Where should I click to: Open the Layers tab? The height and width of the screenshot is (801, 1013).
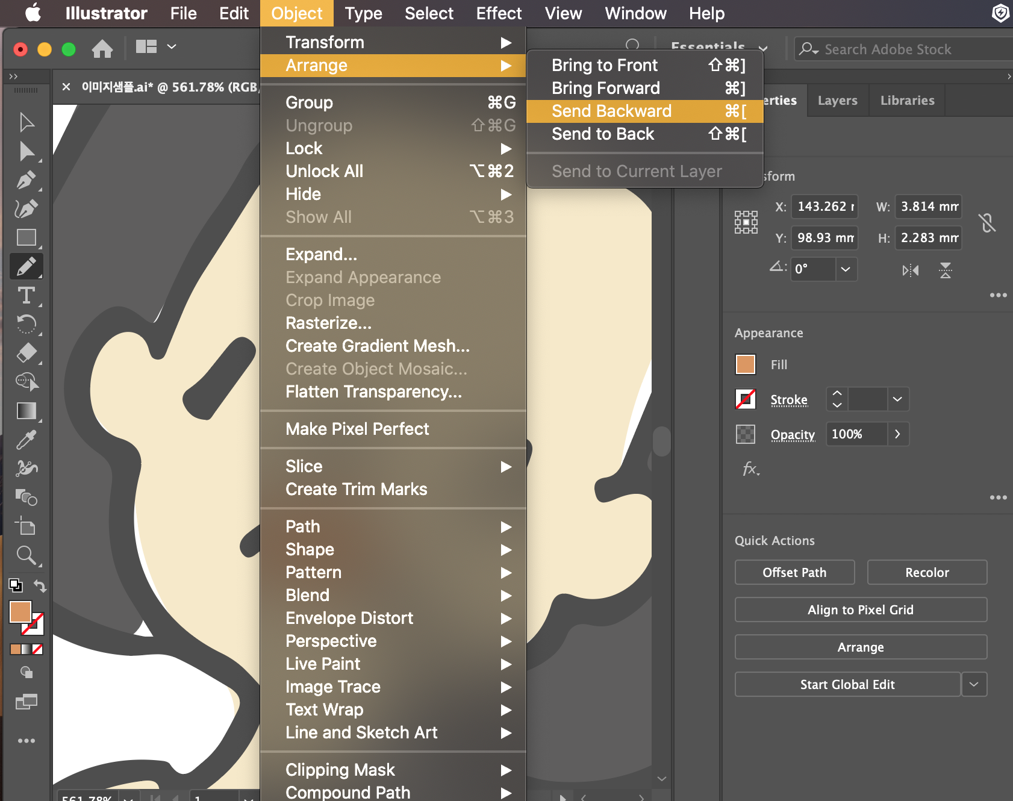[837, 100]
